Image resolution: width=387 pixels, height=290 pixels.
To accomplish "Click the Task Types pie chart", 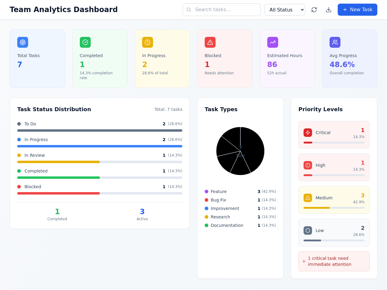I will [x=240, y=151].
